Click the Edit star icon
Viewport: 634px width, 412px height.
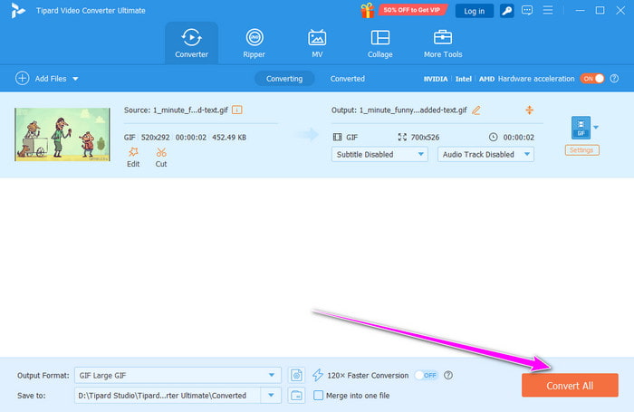click(133, 153)
